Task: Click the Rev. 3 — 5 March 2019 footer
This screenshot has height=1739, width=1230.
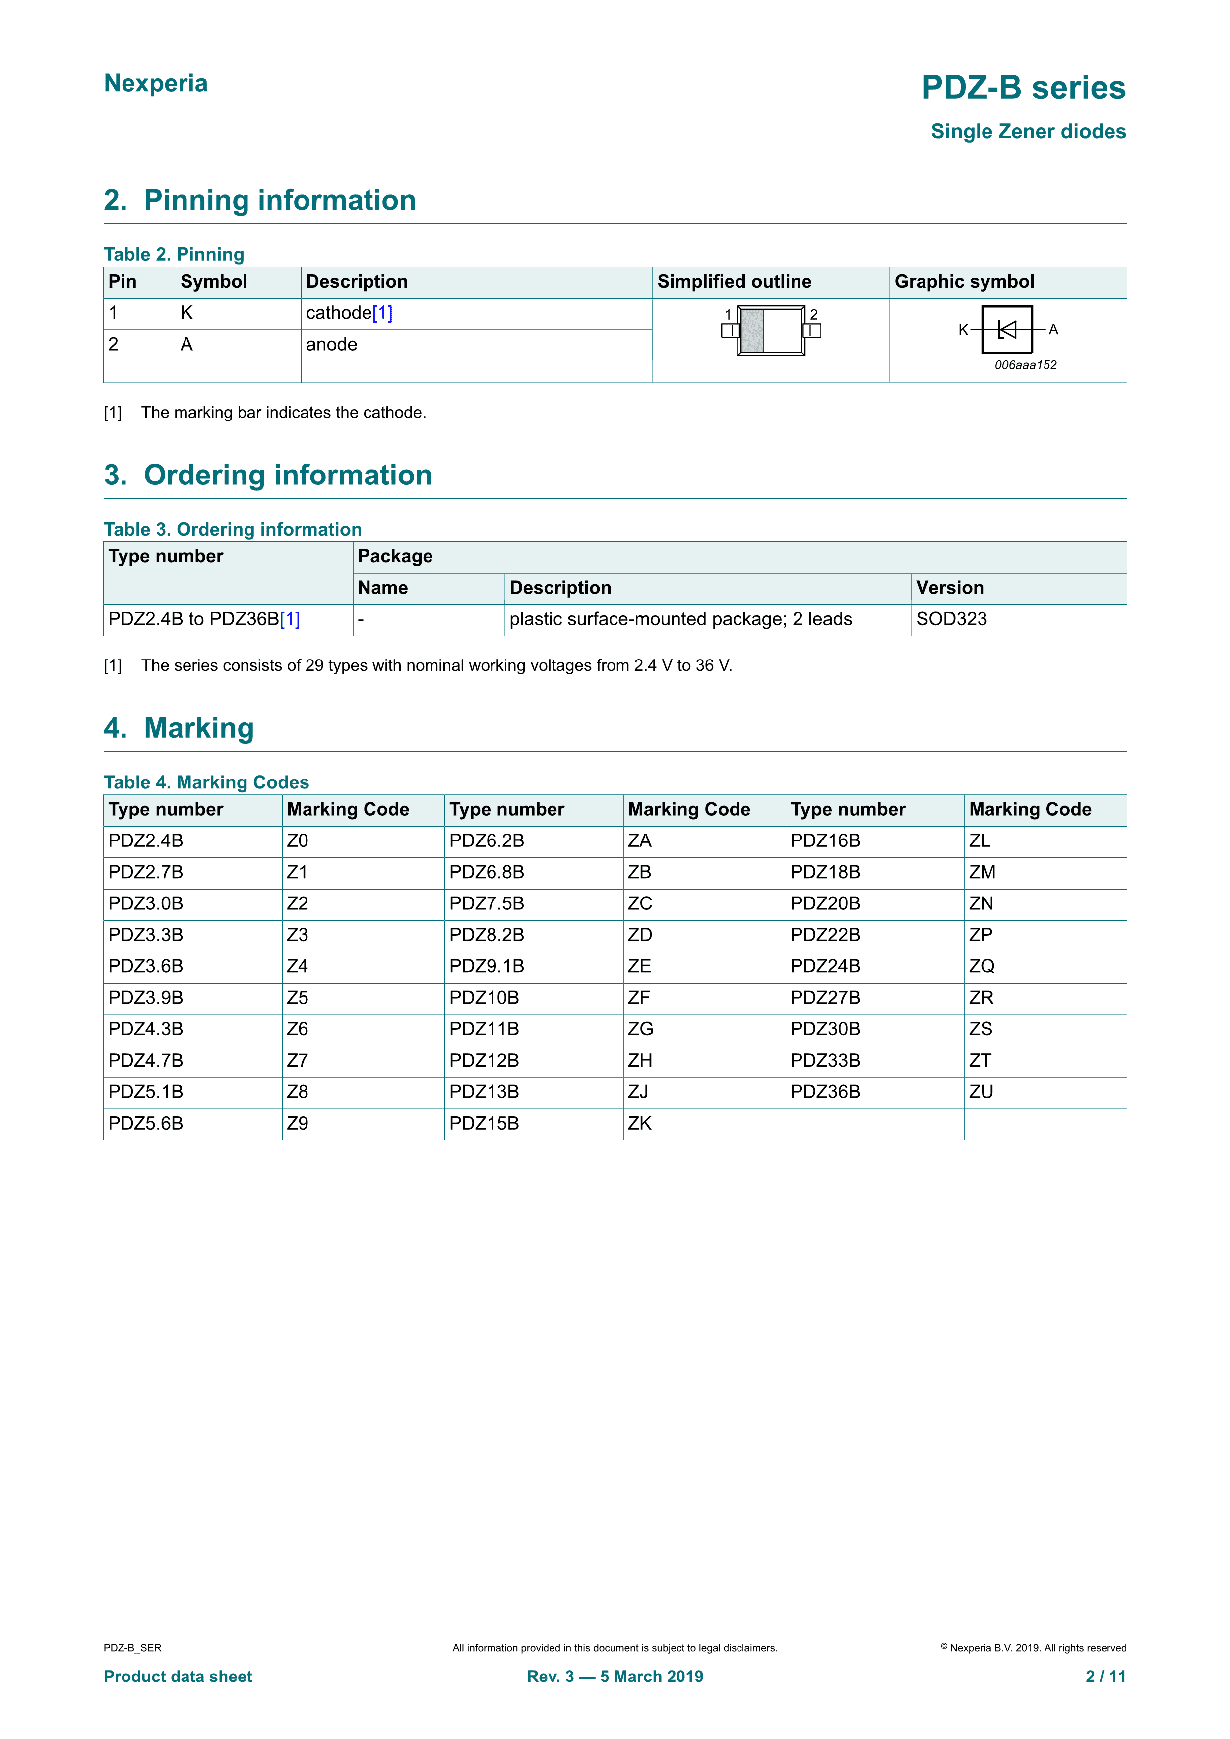Action: coord(615,1676)
